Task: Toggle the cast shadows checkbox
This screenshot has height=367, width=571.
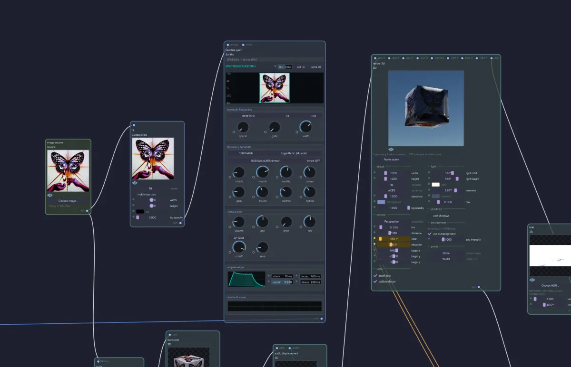Action: (430, 216)
